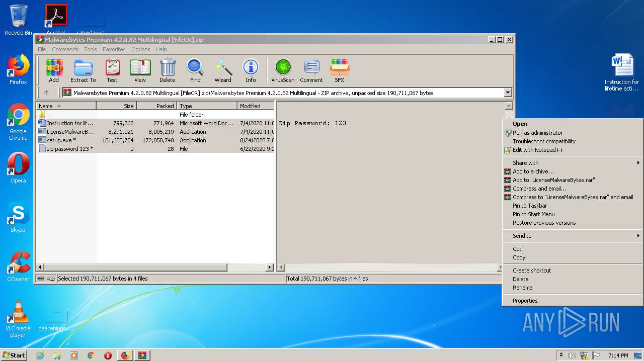This screenshot has height=362, width=644.
Task: Sort by the Type column header
Action: (207, 106)
